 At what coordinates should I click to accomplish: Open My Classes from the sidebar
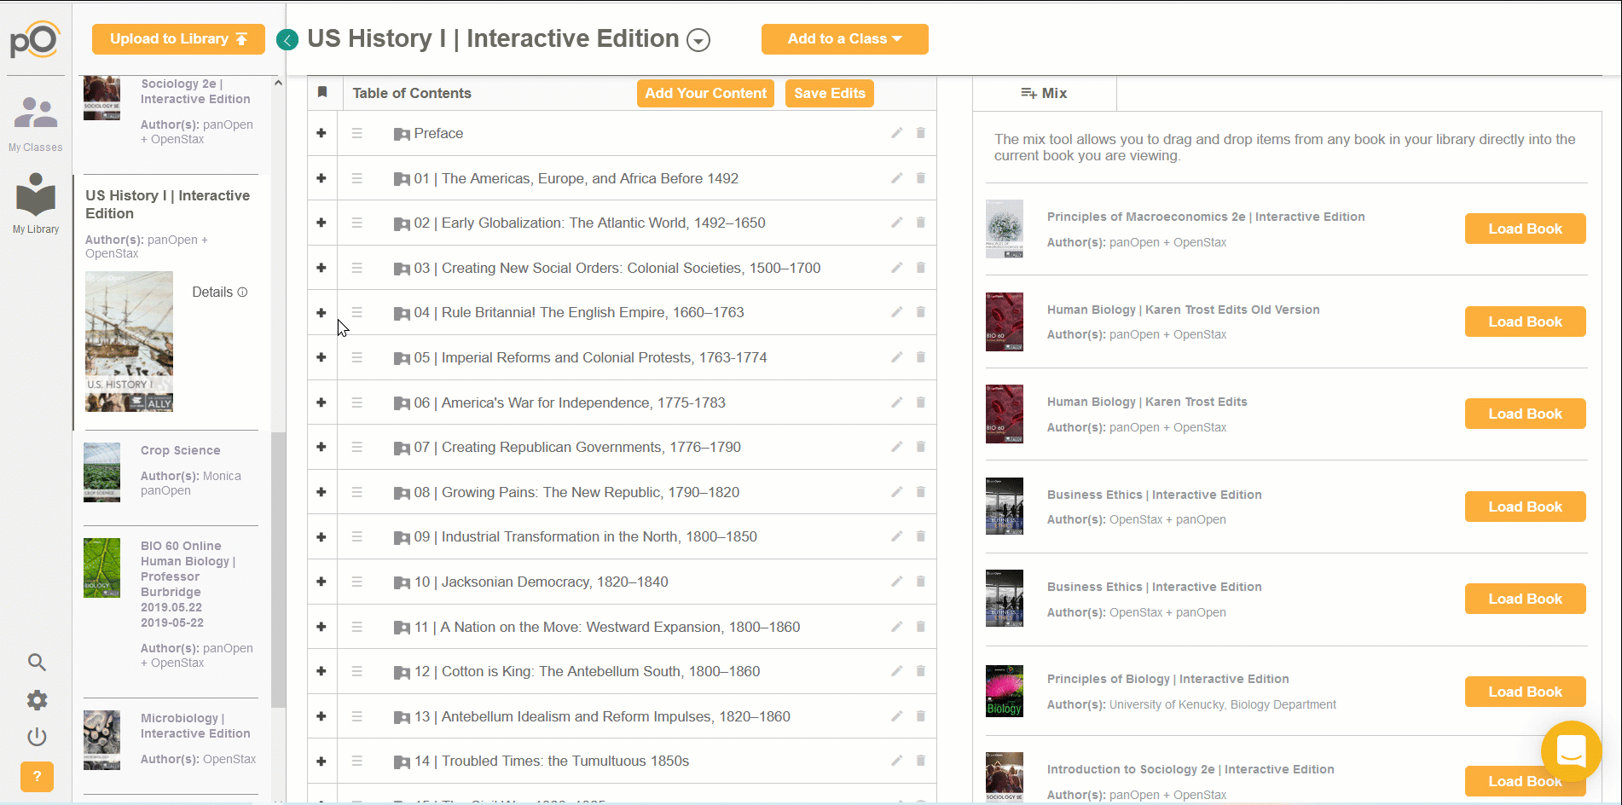(x=36, y=124)
